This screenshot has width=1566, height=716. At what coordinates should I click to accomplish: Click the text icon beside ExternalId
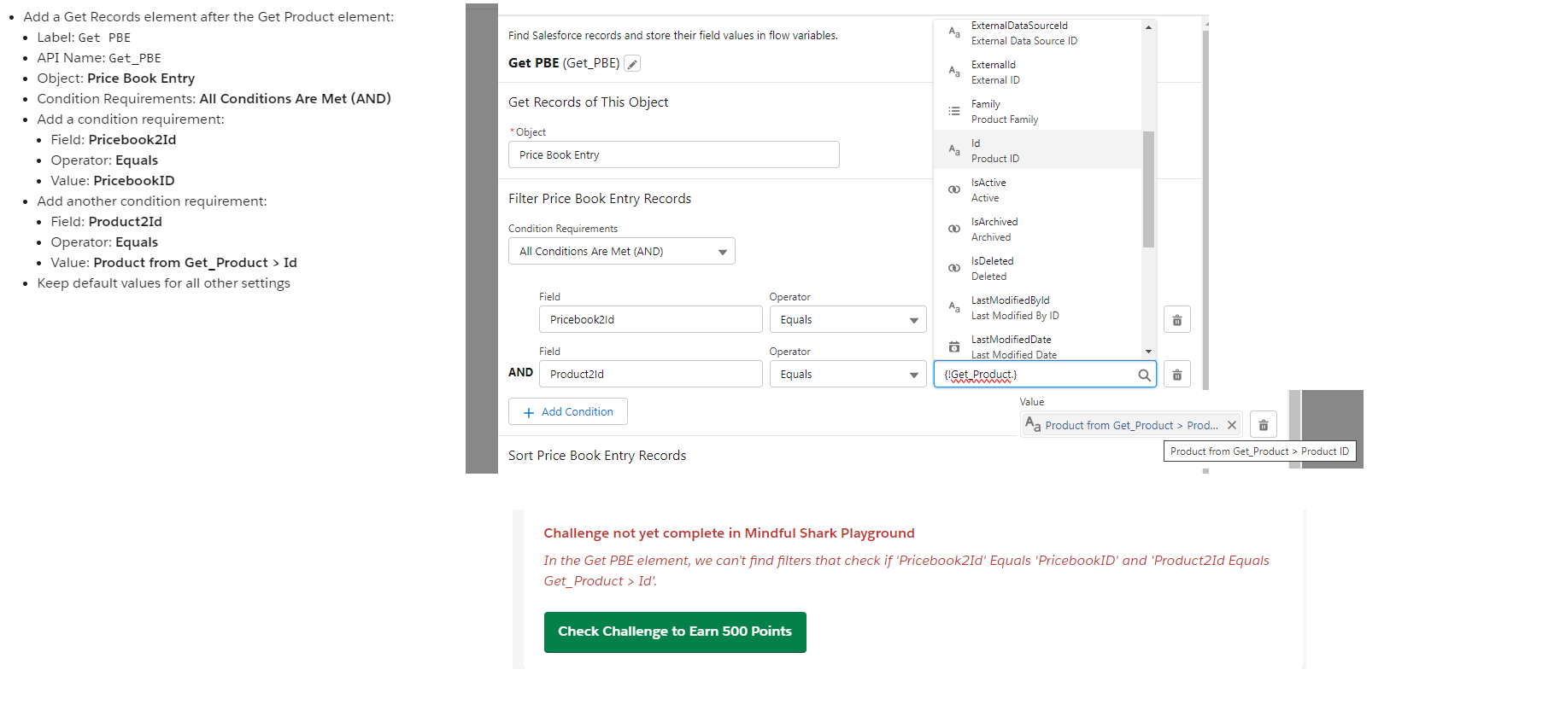pyautogui.click(x=954, y=72)
